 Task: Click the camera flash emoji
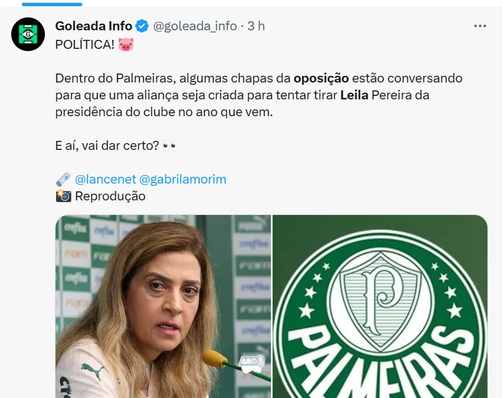tap(63, 196)
